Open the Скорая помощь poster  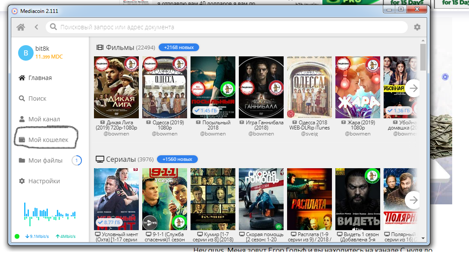[x=261, y=199]
